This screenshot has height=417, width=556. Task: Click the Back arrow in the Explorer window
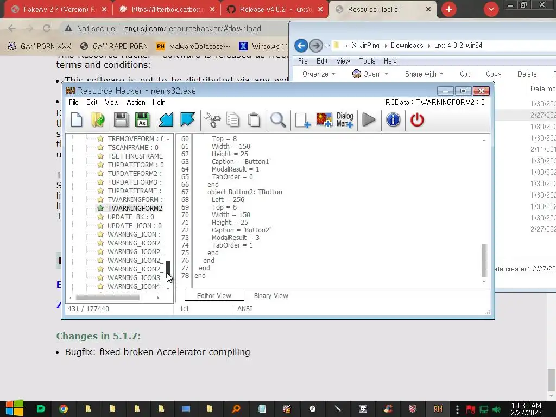tap(301, 46)
